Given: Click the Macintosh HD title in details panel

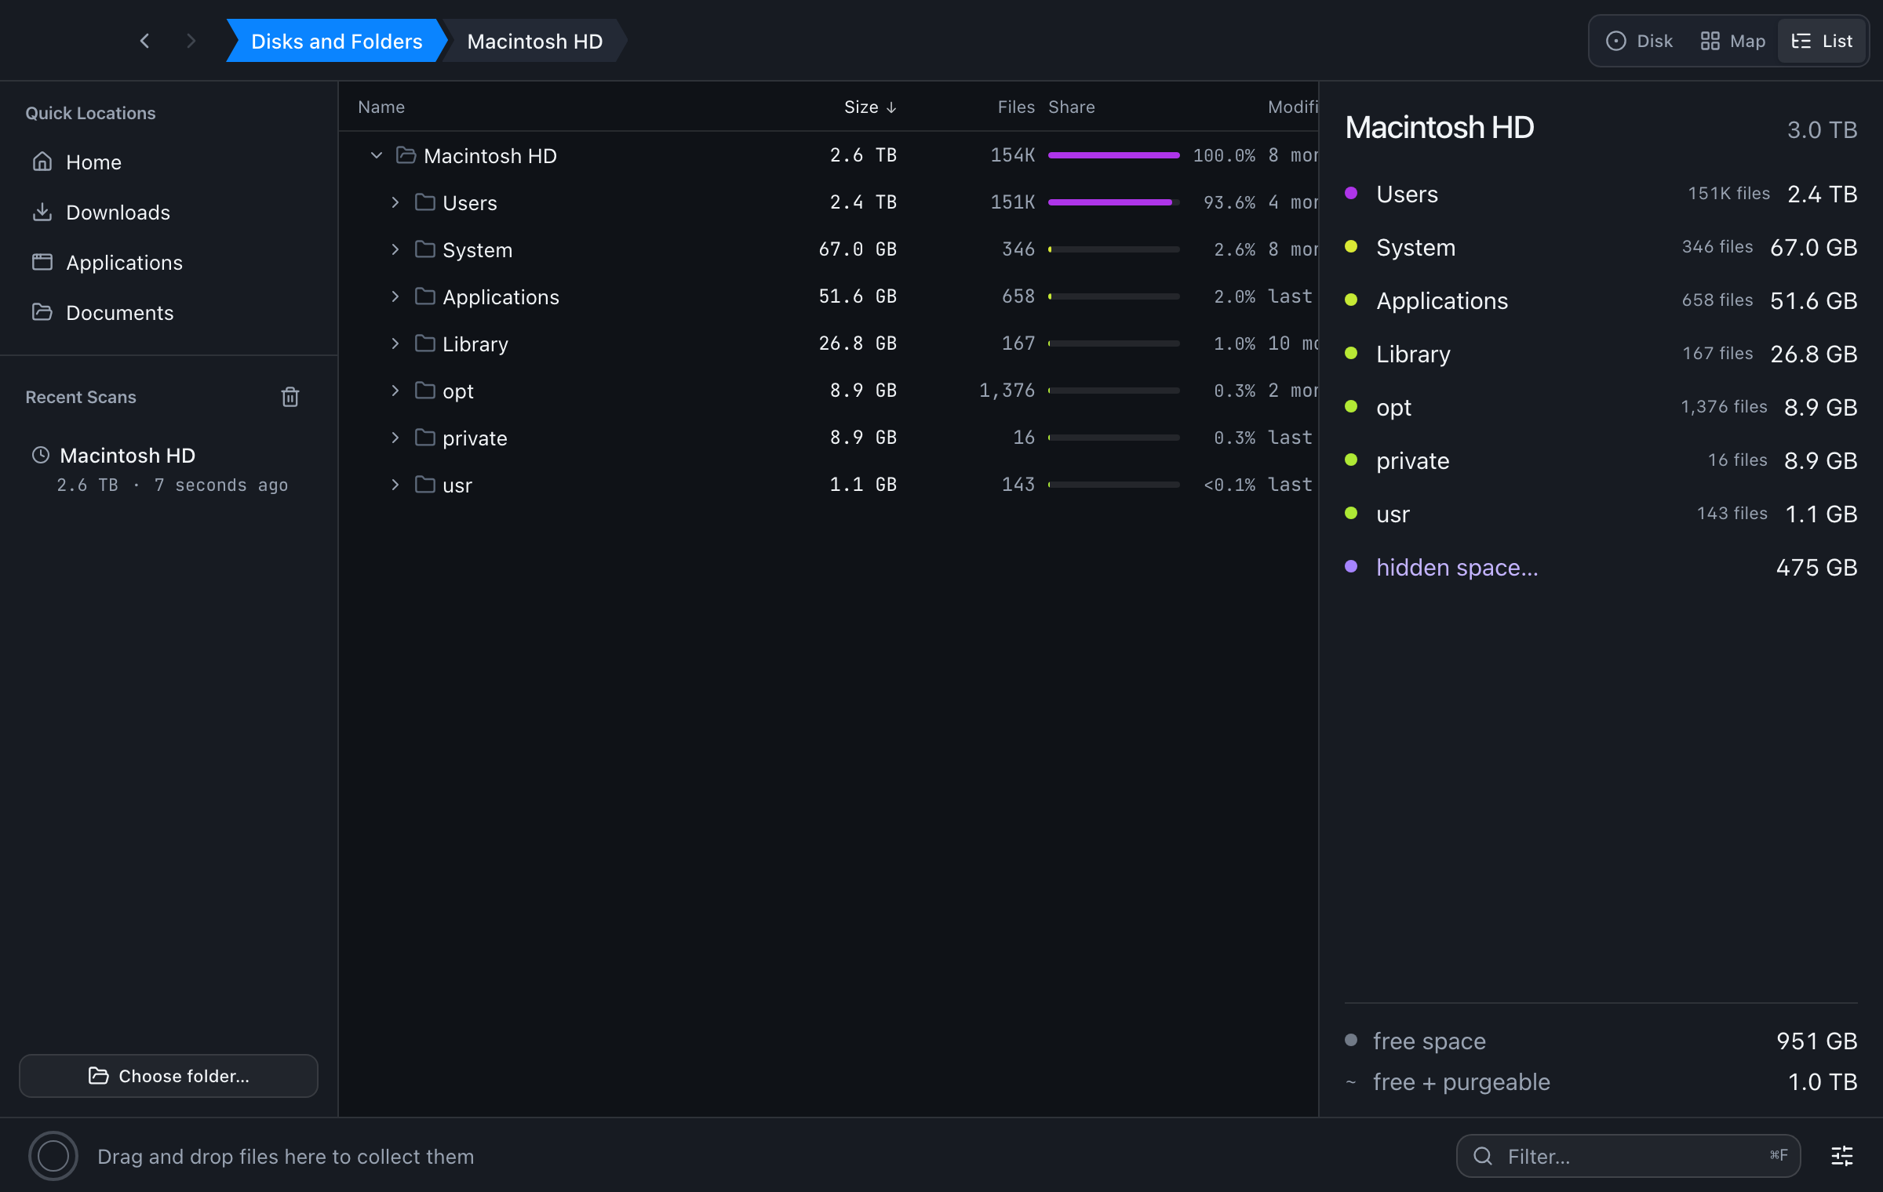Looking at the screenshot, I should (1439, 127).
